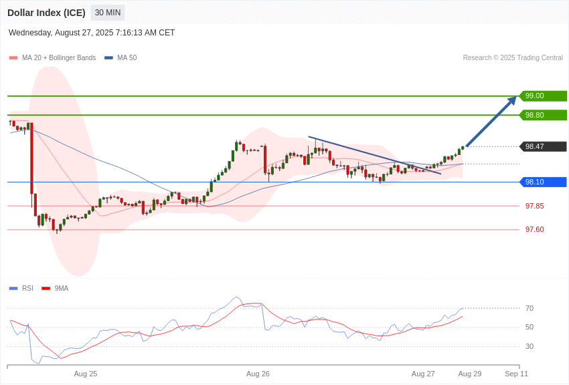Click the red MA 20 legend swatch
The image size is (569, 385).
(13, 58)
